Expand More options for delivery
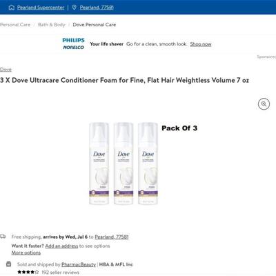The image size is (276, 276). pyautogui.click(x=26, y=253)
